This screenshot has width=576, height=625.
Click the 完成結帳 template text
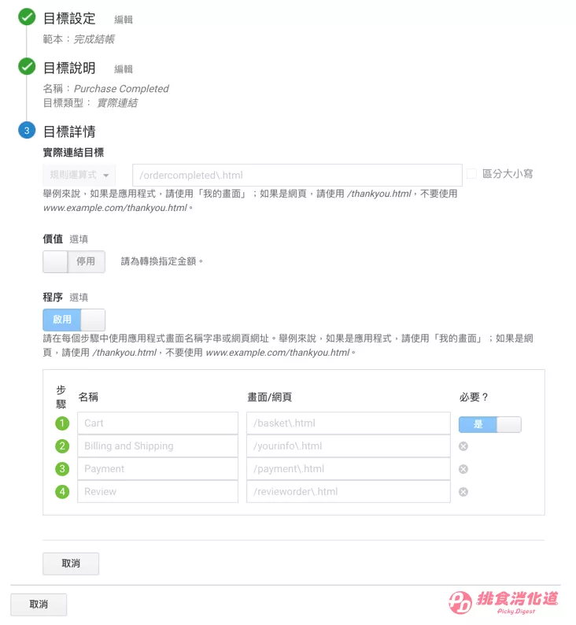[x=94, y=39]
